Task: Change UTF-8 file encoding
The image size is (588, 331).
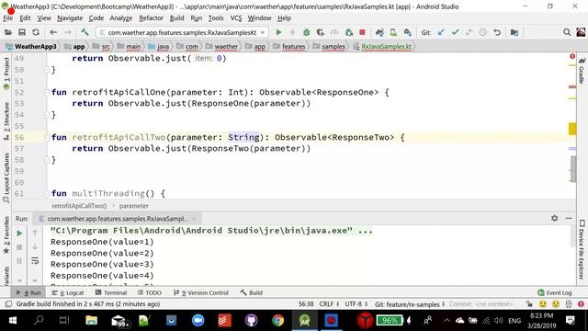Action: [x=356, y=304]
